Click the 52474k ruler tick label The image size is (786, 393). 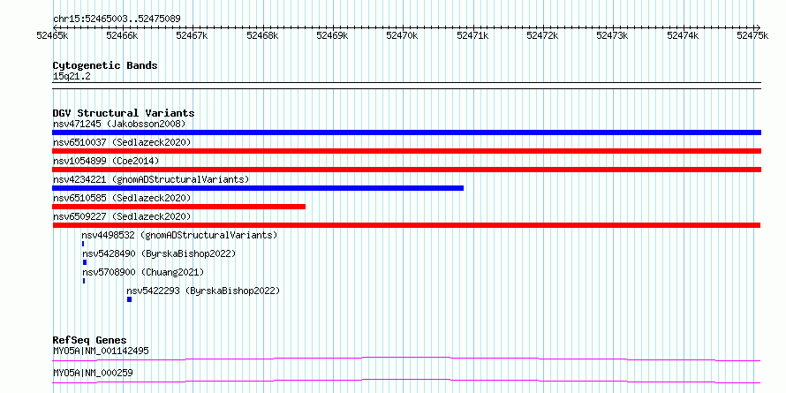pos(683,36)
